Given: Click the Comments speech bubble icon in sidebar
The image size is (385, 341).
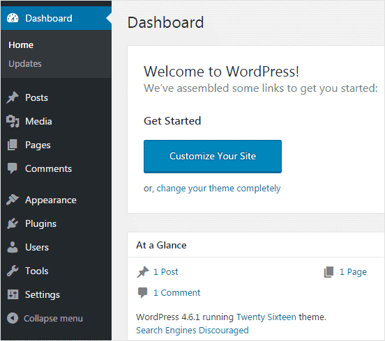Looking at the screenshot, I should [13, 168].
